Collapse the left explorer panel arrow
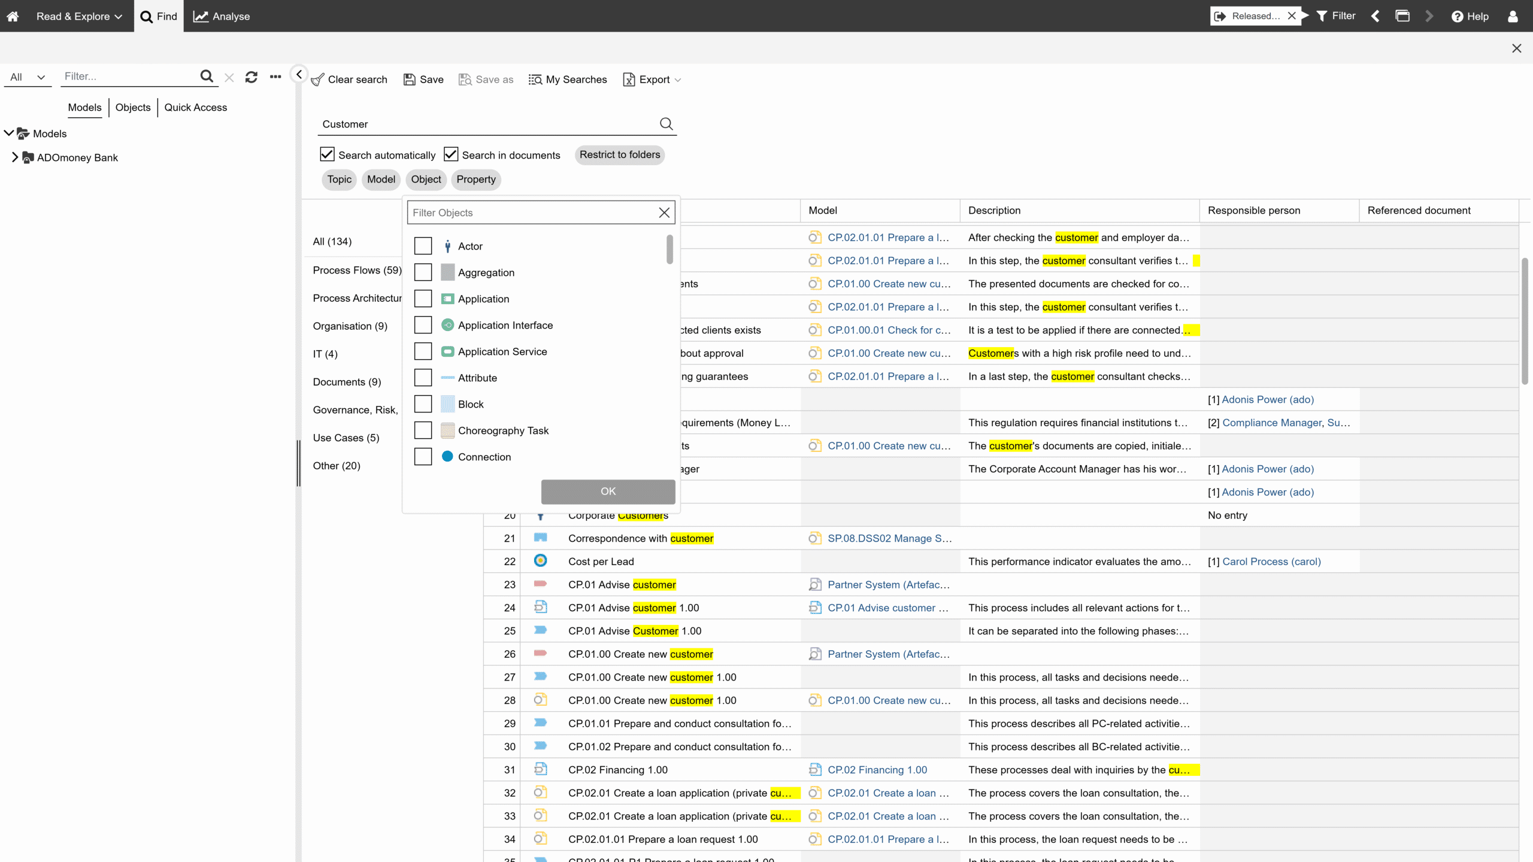 click(x=299, y=74)
